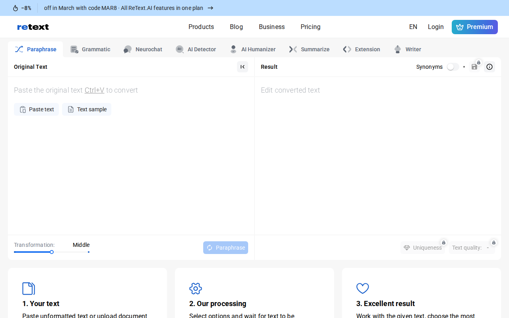509x318 pixels.
Task: Click the '1. Your text' heading
Action: coord(41,304)
